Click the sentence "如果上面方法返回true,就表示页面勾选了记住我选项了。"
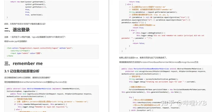Image resolution: width=212 pixels, height=112 pixels. coord(143,58)
